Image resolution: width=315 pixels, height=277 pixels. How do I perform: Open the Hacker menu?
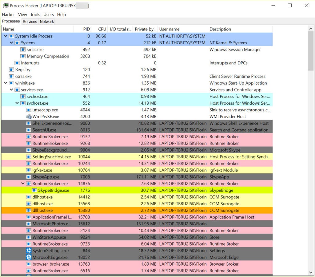click(8, 15)
